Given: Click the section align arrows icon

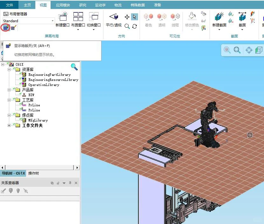Looking at the screenshot, I should (x=253, y=21).
